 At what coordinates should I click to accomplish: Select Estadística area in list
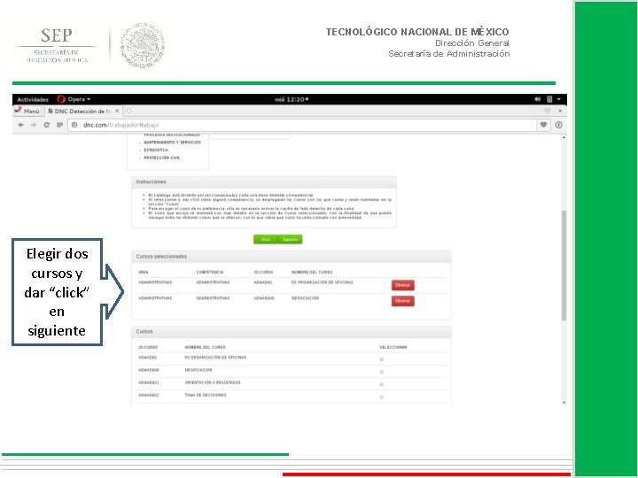point(156,150)
